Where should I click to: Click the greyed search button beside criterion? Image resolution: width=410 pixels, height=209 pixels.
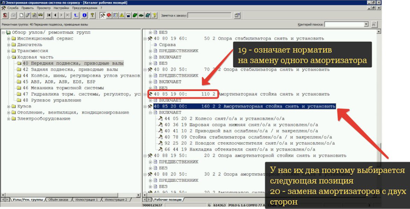click(374, 24)
